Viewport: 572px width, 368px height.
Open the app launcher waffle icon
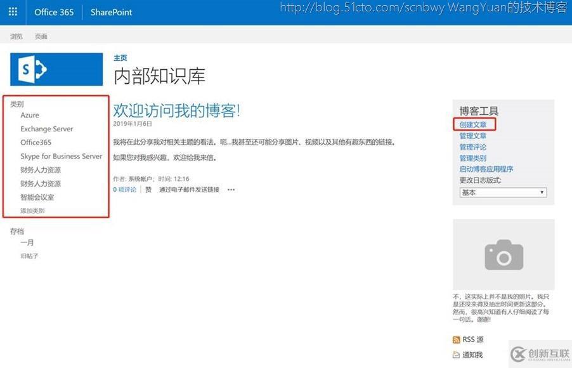(13, 12)
